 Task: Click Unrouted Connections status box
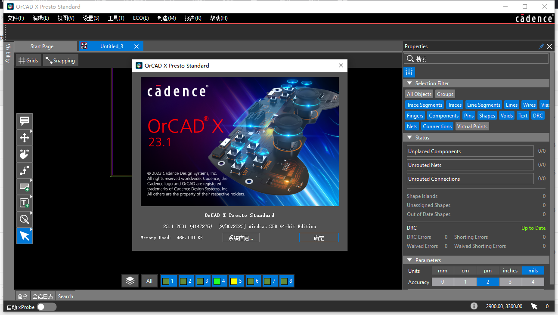pos(470,179)
